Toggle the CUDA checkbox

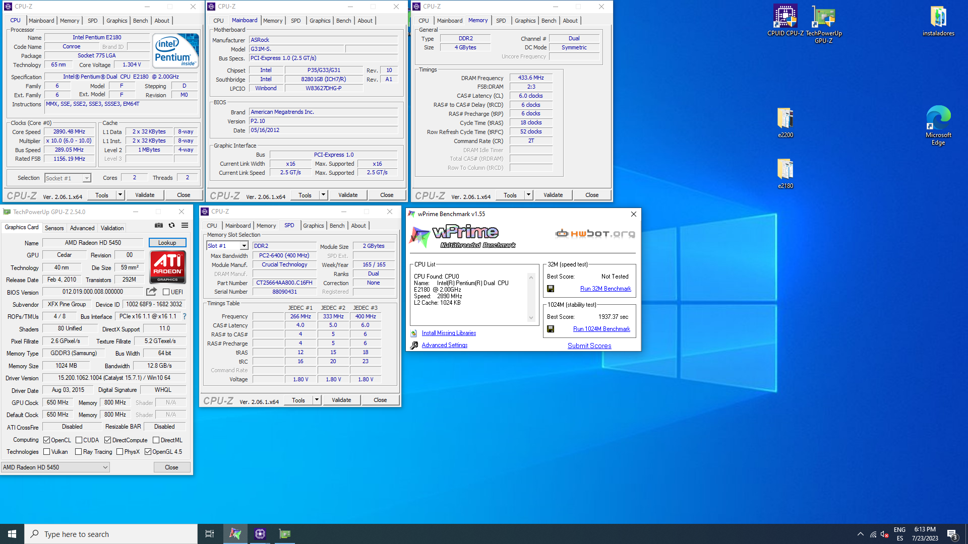pyautogui.click(x=79, y=440)
